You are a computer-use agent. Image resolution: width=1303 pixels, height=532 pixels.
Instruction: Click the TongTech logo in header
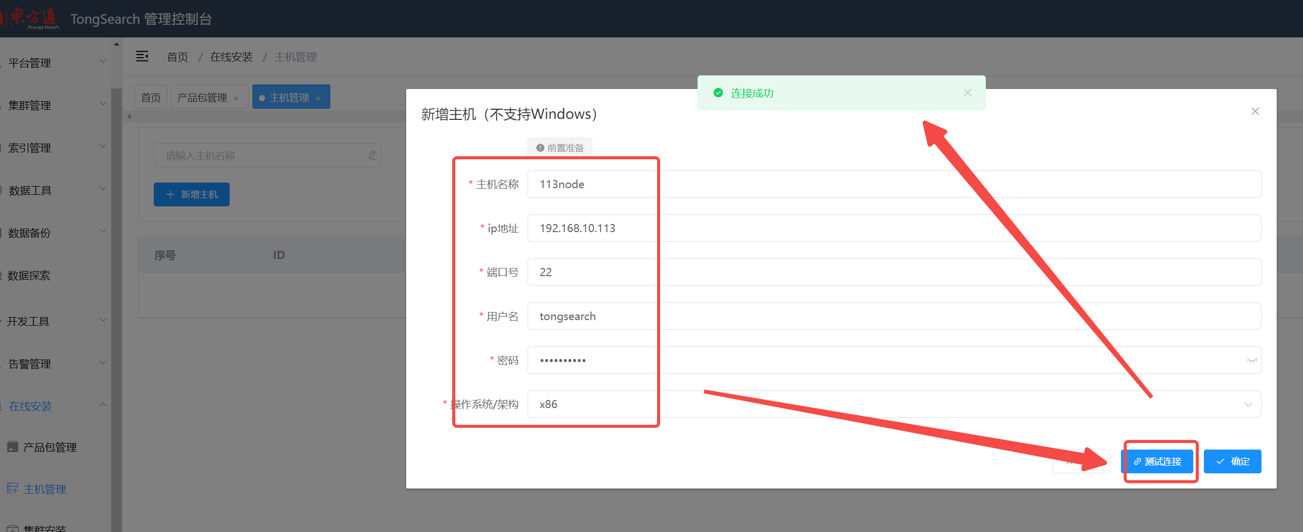pos(30,19)
